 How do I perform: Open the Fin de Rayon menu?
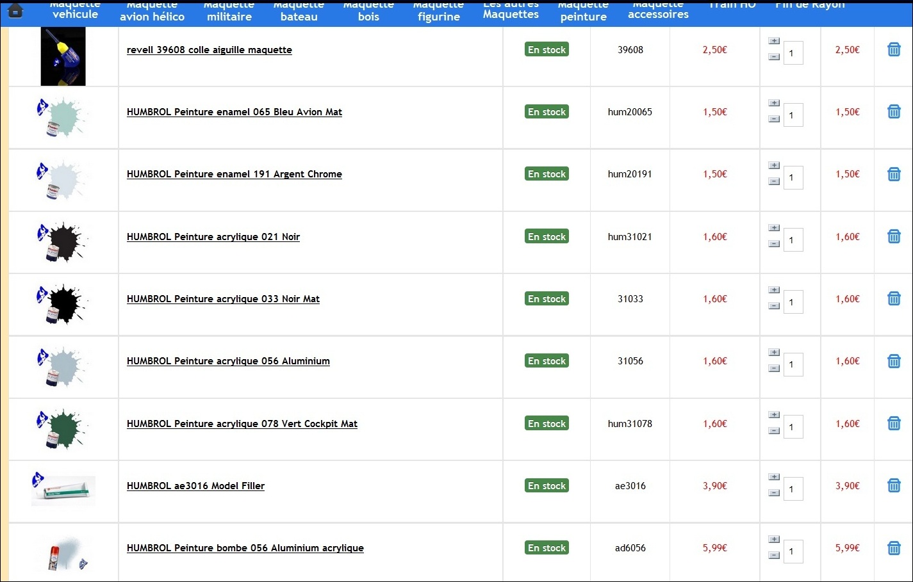[x=810, y=5]
